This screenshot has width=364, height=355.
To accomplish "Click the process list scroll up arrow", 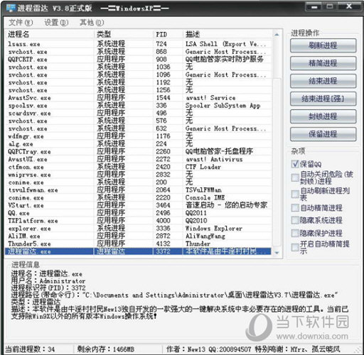I will (x=277, y=35).
